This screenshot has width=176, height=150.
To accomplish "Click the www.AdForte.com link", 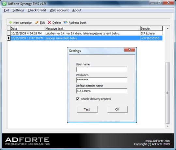I will (x=157, y=141).
